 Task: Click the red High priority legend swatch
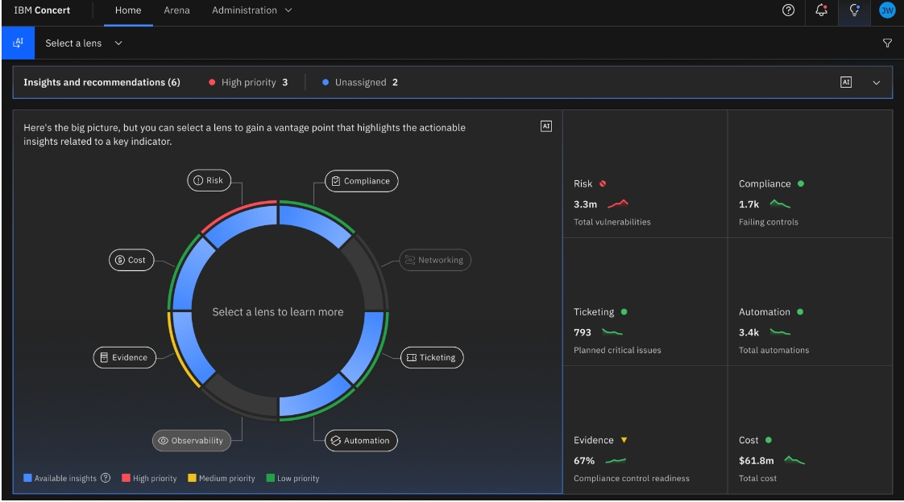tap(126, 478)
